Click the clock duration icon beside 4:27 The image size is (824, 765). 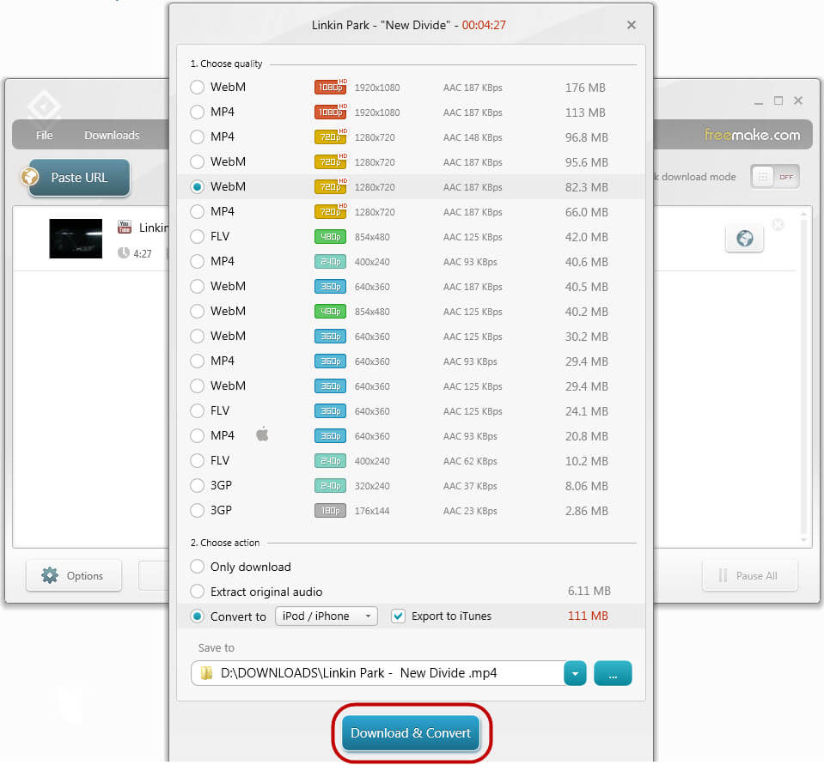pos(124,253)
